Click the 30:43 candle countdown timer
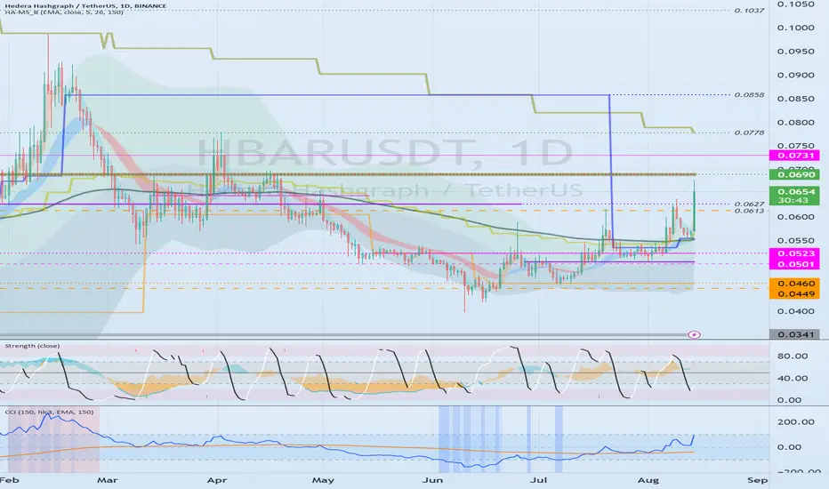 pyautogui.click(x=794, y=200)
